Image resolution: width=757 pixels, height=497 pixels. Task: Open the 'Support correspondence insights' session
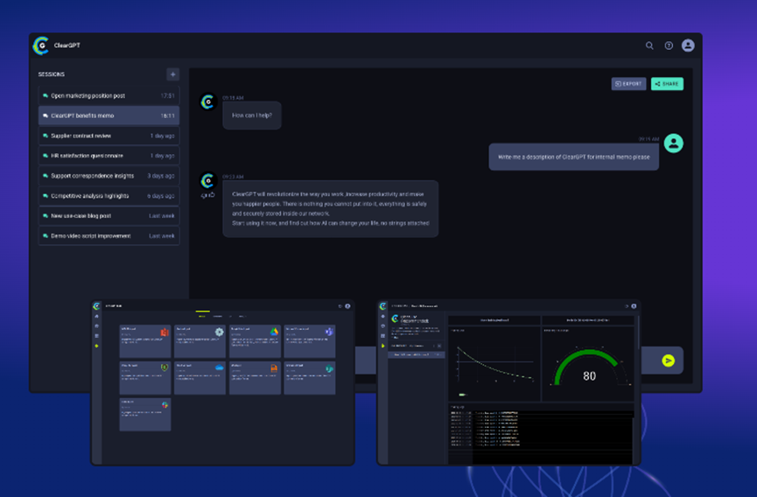pos(109,176)
